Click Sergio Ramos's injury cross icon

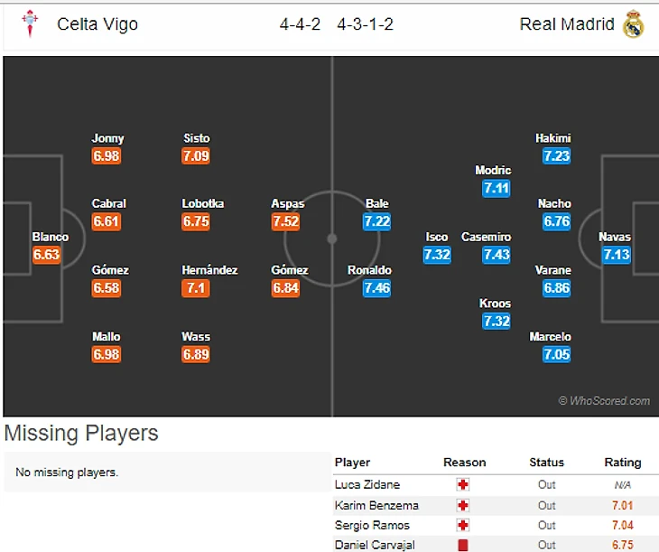tap(463, 526)
